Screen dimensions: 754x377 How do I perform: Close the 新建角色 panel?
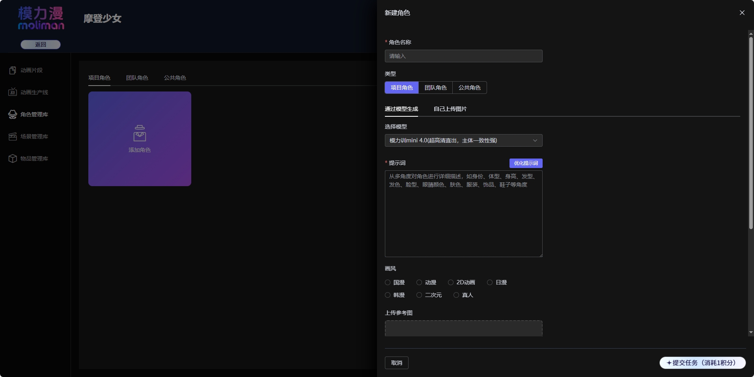[742, 13]
